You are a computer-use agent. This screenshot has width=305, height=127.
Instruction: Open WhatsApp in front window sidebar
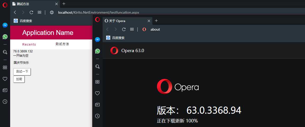[98, 51]
